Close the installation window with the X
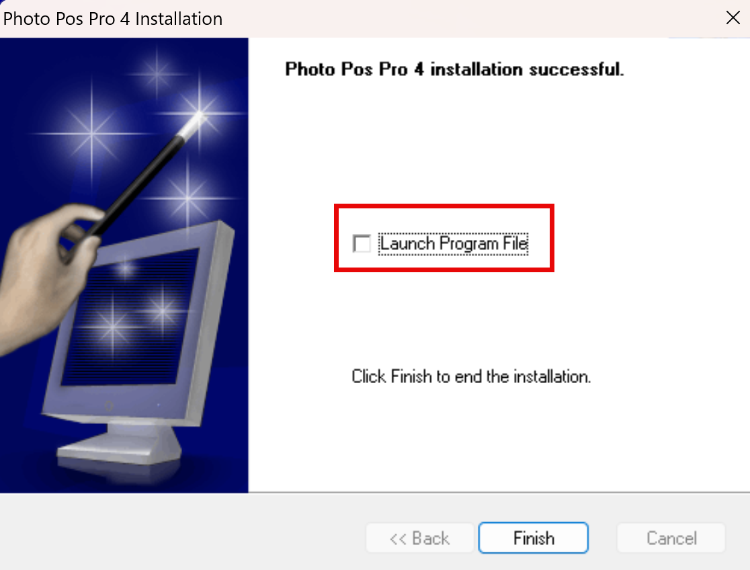 733,17
